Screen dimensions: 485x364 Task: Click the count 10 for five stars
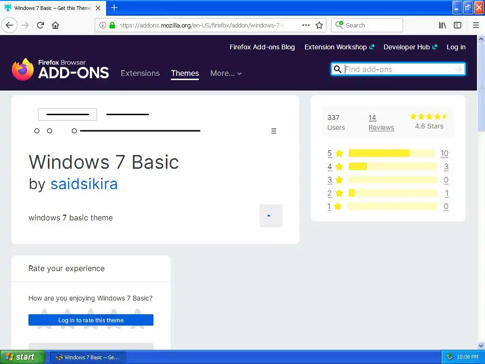pyautogui.click(x=444, y=154)
